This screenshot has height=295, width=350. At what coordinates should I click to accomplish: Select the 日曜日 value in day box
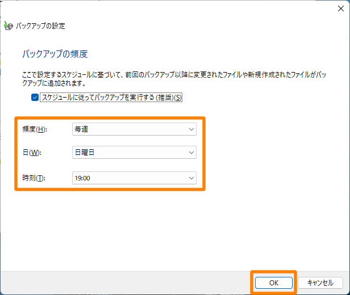(85, 152)
